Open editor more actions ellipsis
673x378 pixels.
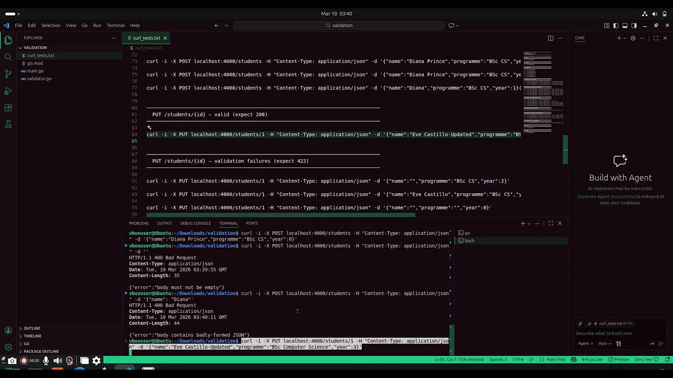(x=559, y=38)
